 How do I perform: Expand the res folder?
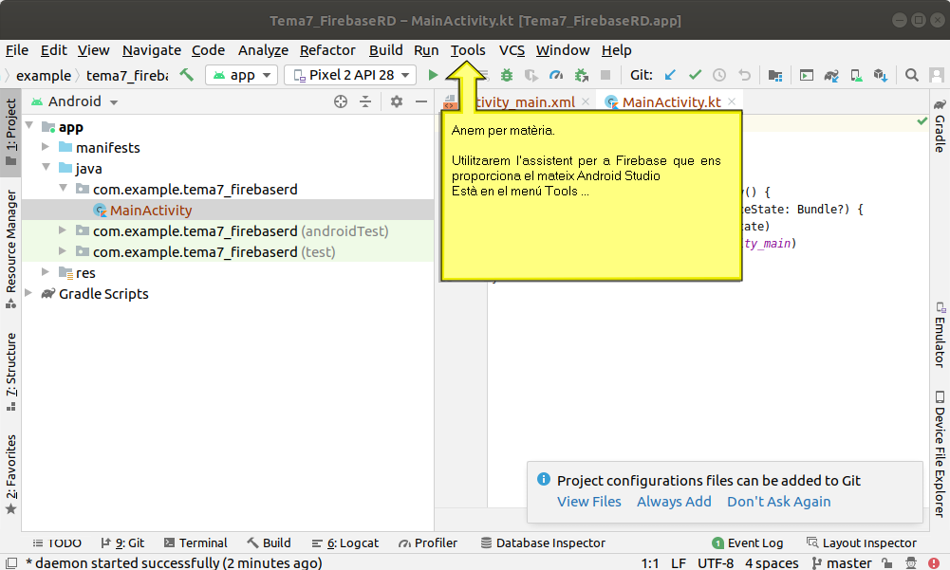click(x=46, y=272)
